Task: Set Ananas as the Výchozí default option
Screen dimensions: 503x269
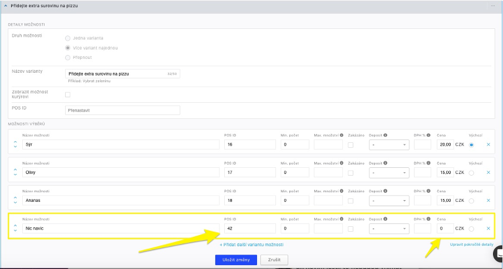Action: [x=471, y=201]
